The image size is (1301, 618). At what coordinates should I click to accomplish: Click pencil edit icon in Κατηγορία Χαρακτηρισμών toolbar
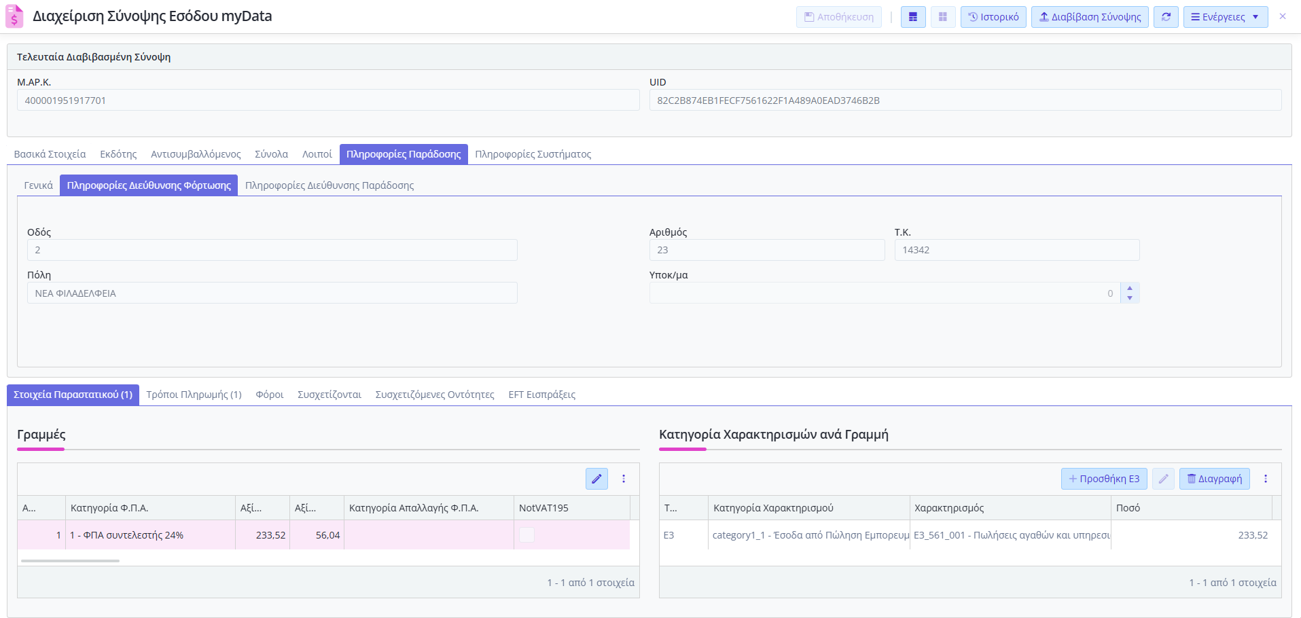[x=1163, y=479]
